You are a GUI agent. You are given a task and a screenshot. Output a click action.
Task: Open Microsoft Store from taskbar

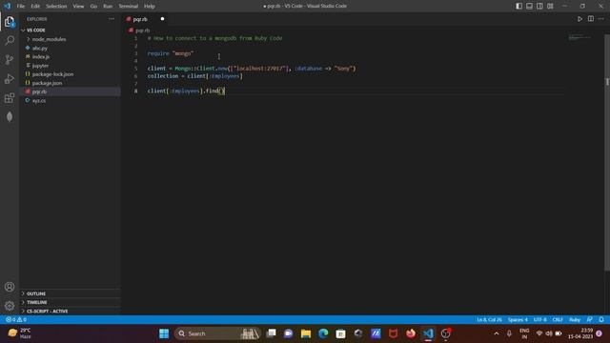tap(341, 333)
